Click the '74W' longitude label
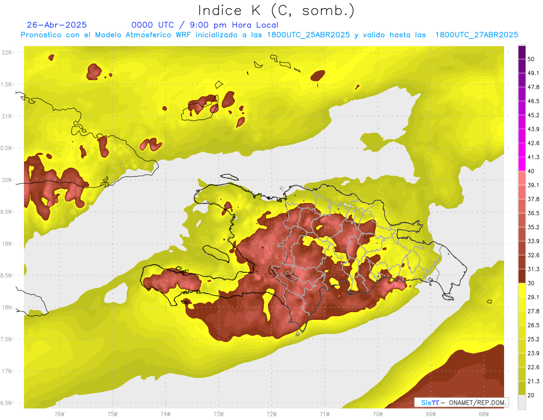Screen dimensions: 543x420 165,415
